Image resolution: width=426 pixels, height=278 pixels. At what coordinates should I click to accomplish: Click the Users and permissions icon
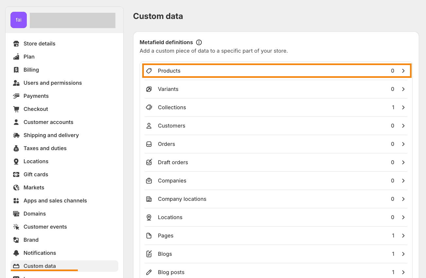click(16, 83)
